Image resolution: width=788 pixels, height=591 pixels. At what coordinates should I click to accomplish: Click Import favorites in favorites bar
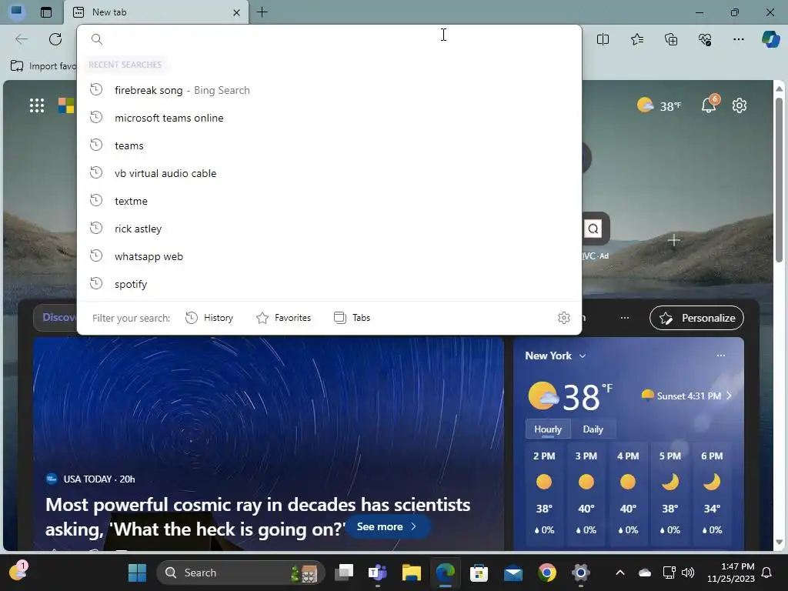44,66
